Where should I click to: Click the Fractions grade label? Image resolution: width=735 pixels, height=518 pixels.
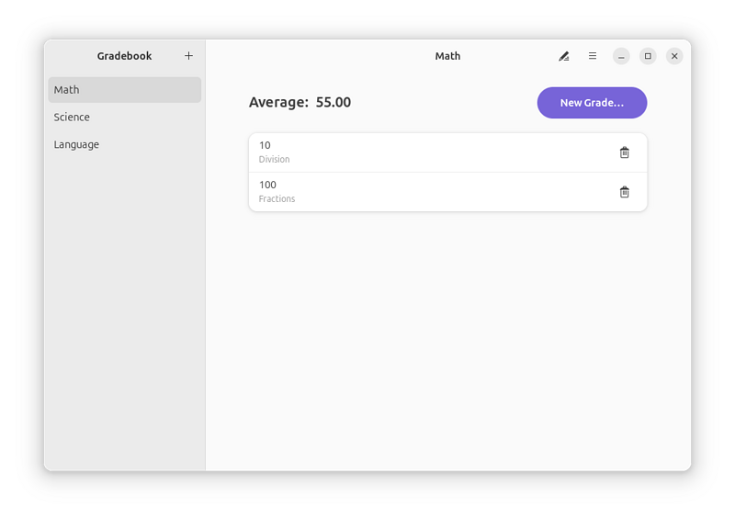pos(277,199)
